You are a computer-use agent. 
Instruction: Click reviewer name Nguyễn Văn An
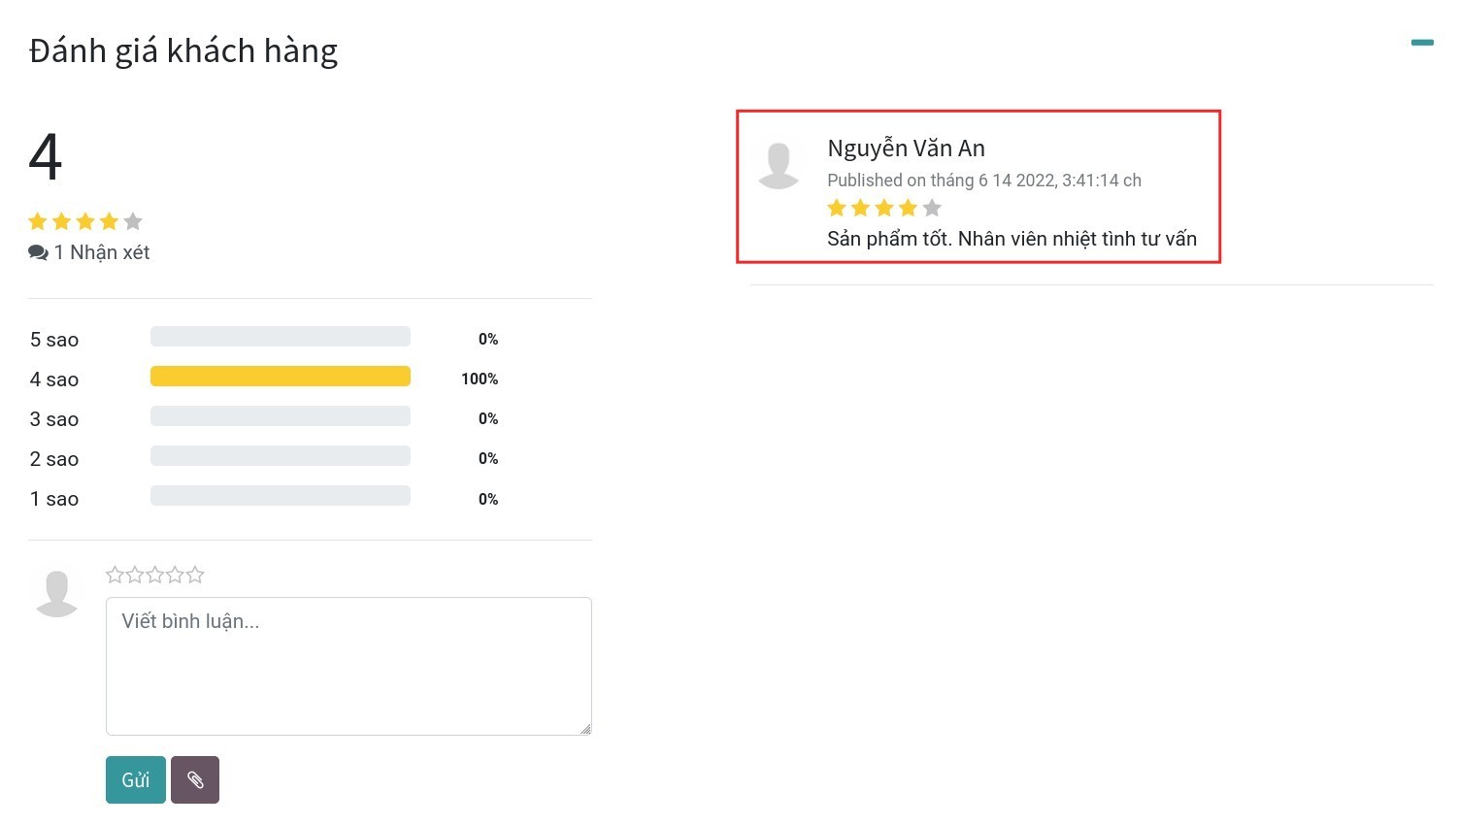pos(906,148)
